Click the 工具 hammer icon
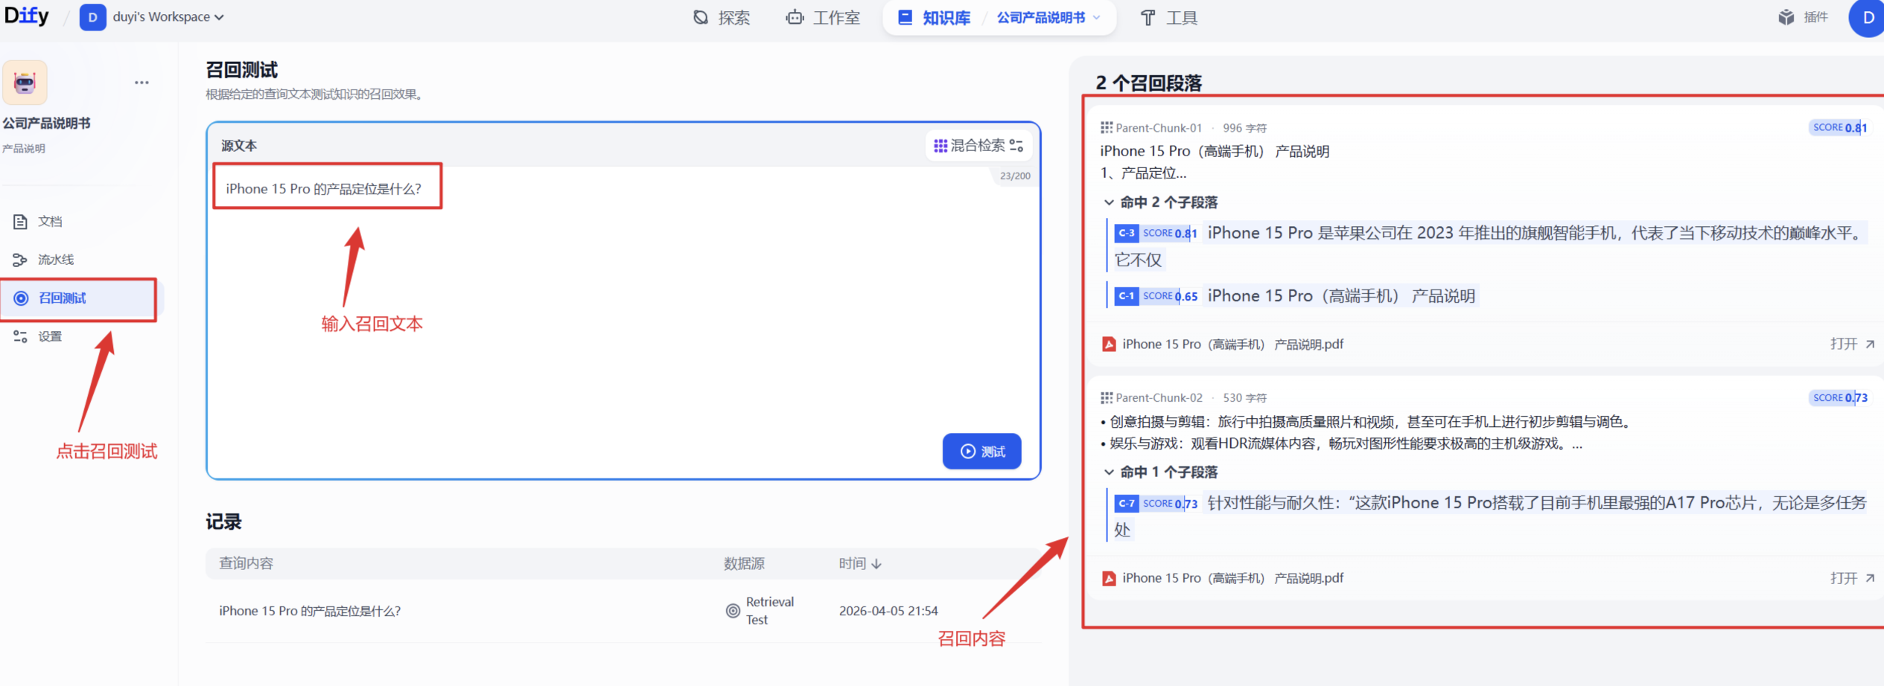This screenshot has width=1884, height=686. [x=1148, y=17]
